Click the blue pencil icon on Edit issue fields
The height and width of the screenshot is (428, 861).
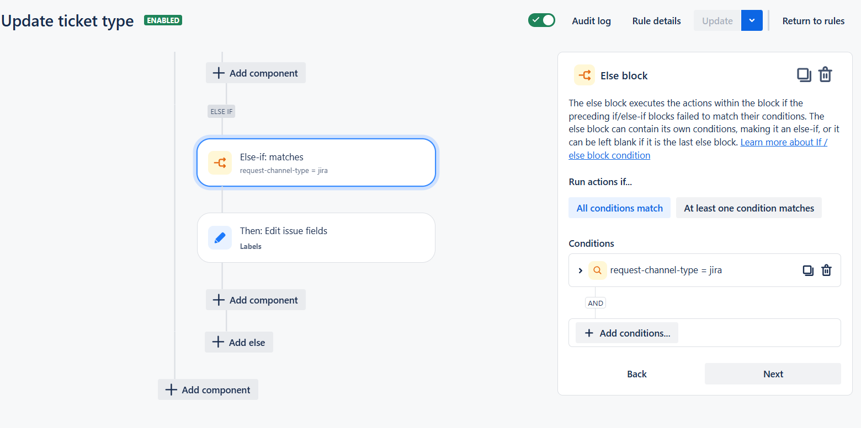220,237
